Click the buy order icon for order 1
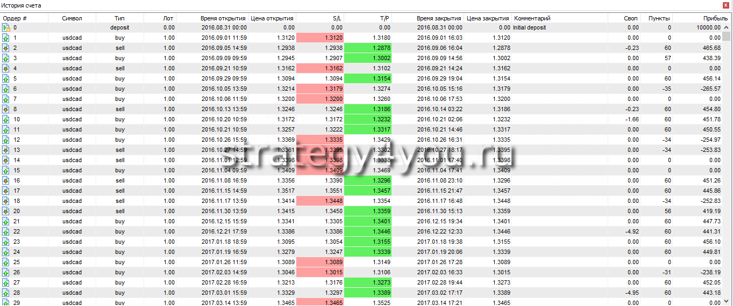 point(6,38)
